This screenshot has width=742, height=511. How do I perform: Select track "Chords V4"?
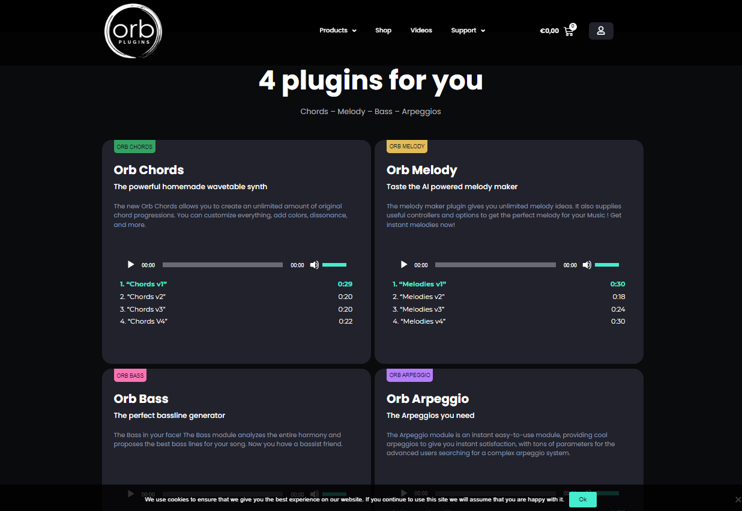(143, 321)
